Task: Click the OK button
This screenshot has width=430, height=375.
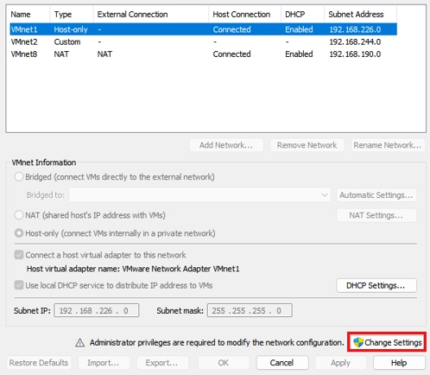Action: [x=224, y=363]
